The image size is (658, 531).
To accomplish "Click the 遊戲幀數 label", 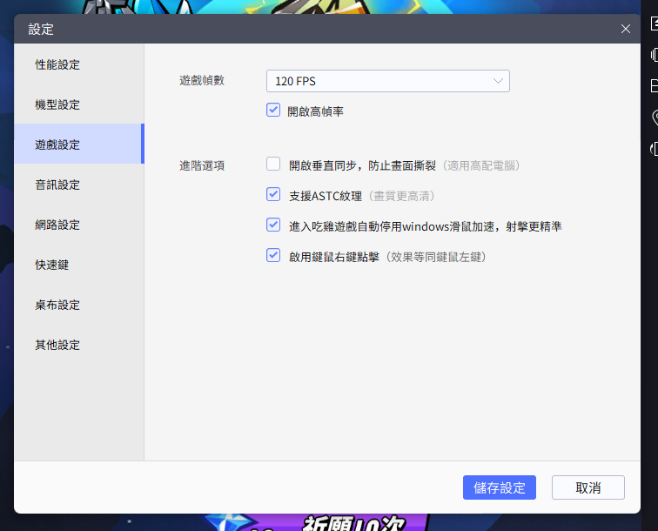I will [x=202, y=80].
